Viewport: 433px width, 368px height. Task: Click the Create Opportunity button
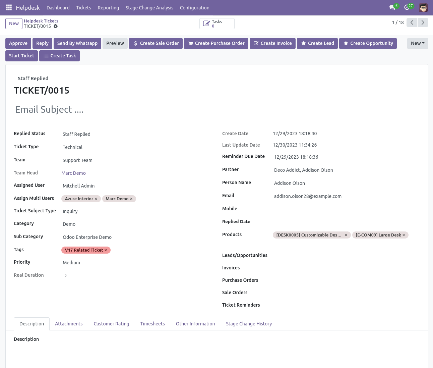[368, 43]
